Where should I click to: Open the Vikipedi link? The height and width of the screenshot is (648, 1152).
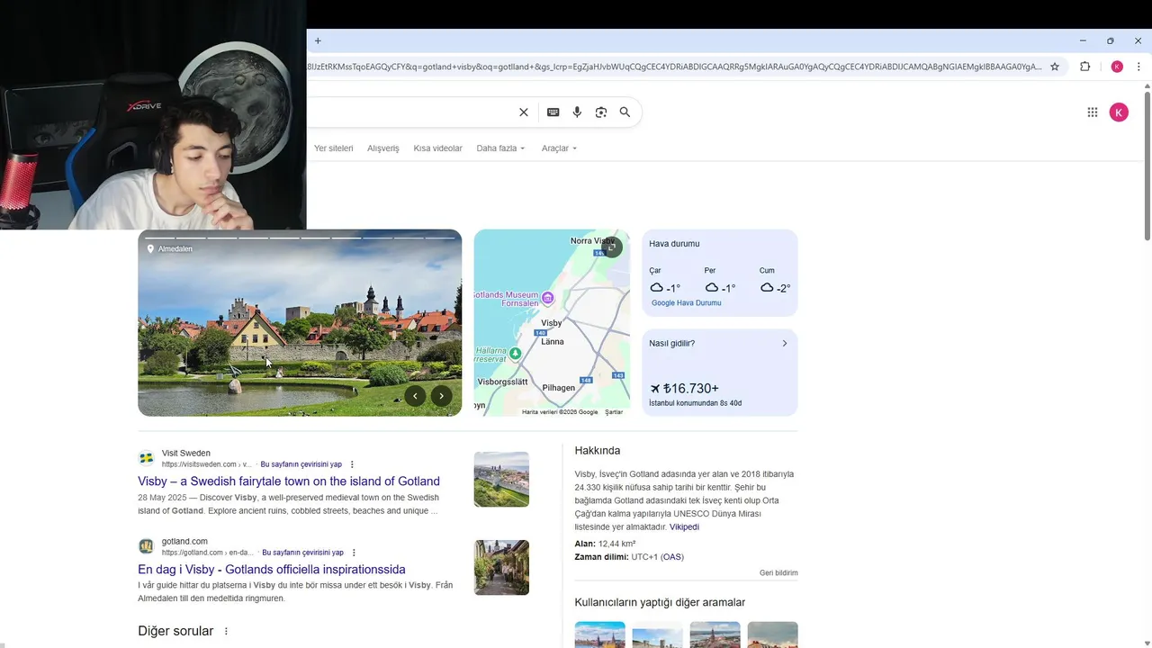(684, 527)
